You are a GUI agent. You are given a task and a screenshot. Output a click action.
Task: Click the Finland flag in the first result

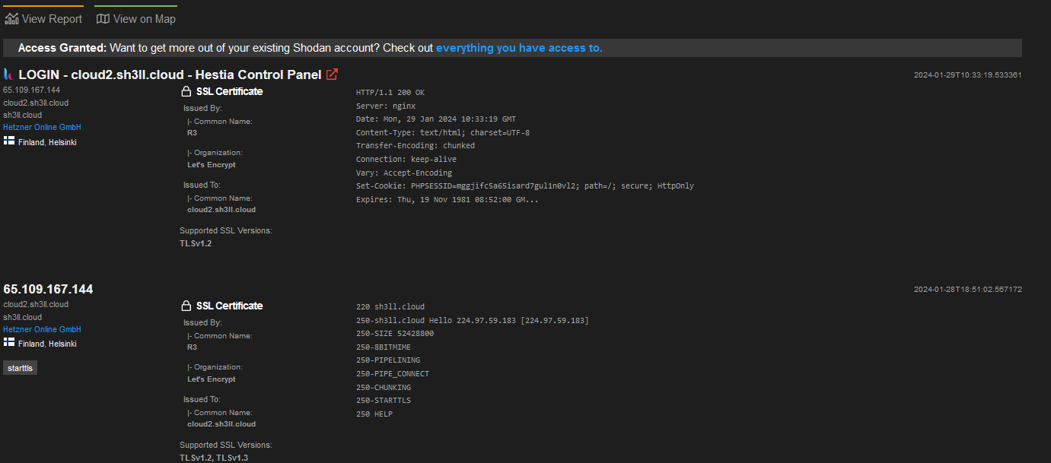click(9, 141)
